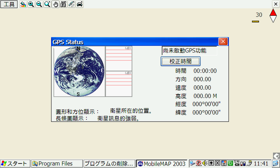Click the green starburst tray icon
The width and height of the screenshot is (280, 168).
click(x=230, y=163)
